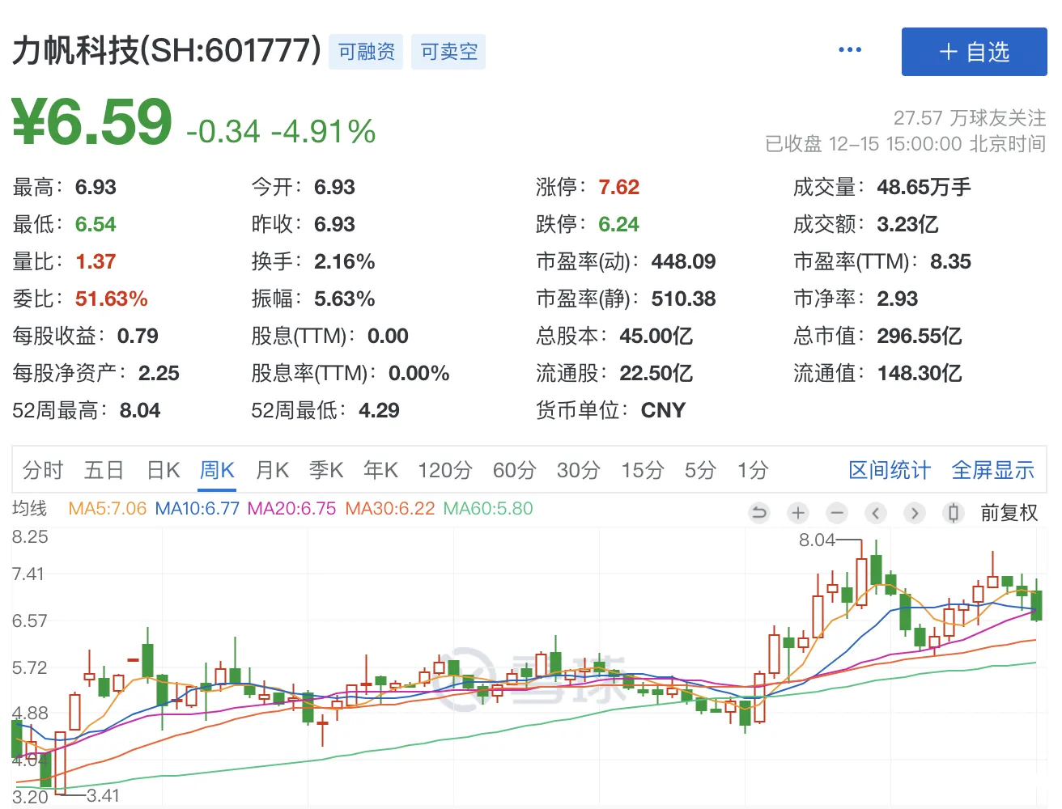Click the 成交额 value 3.23亿

coord(907,224)
